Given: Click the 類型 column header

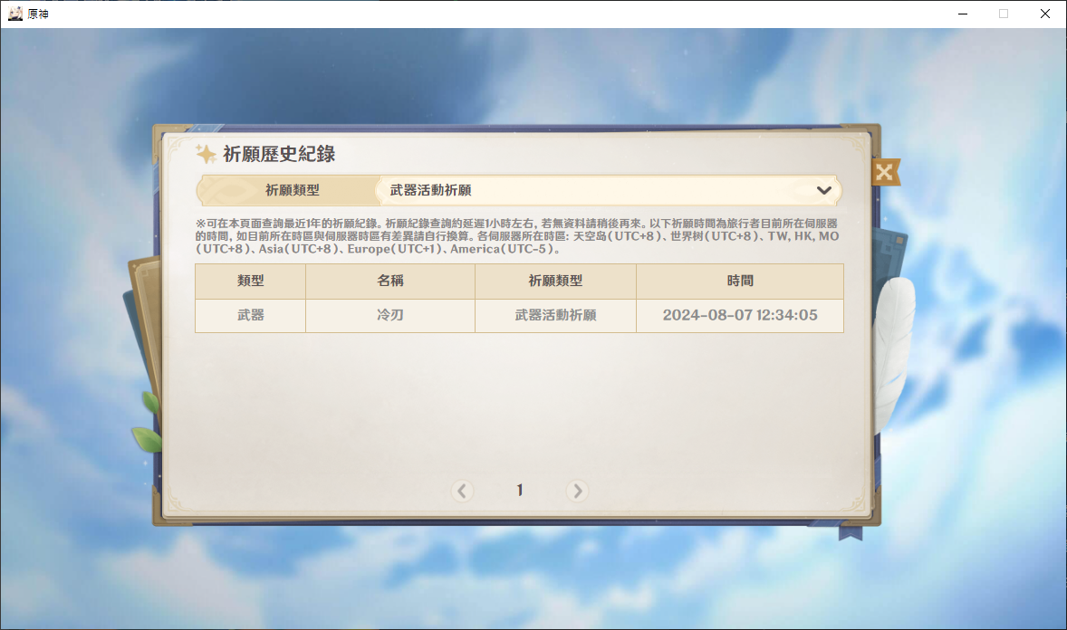Looking at the screenshot, I should [x=250, y=281].
